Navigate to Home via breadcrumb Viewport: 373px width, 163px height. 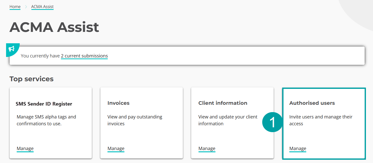pyautogui.click(x=15, y=6)
